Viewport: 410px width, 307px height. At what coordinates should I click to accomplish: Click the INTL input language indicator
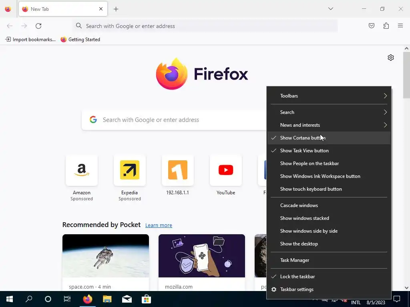pos(356,303)
